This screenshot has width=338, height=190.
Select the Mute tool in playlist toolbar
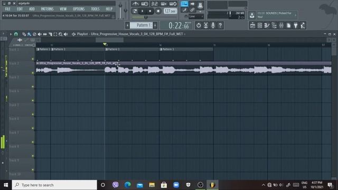pyautogui.click(x=40, y=34)
